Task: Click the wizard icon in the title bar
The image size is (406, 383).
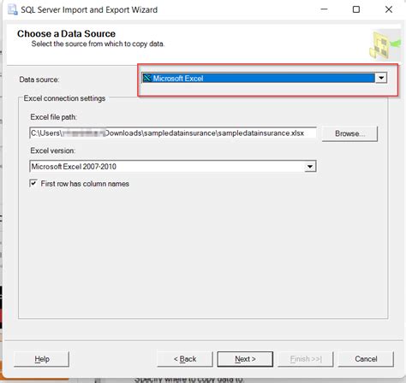Action: [x=12, y=9]
